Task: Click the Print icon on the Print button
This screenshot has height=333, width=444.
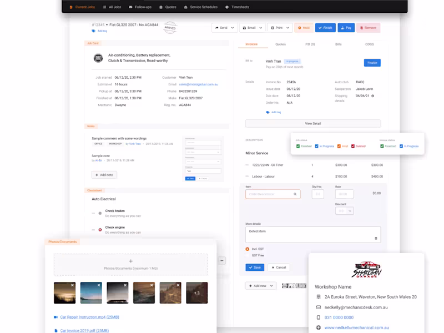Action: point(273,28)
